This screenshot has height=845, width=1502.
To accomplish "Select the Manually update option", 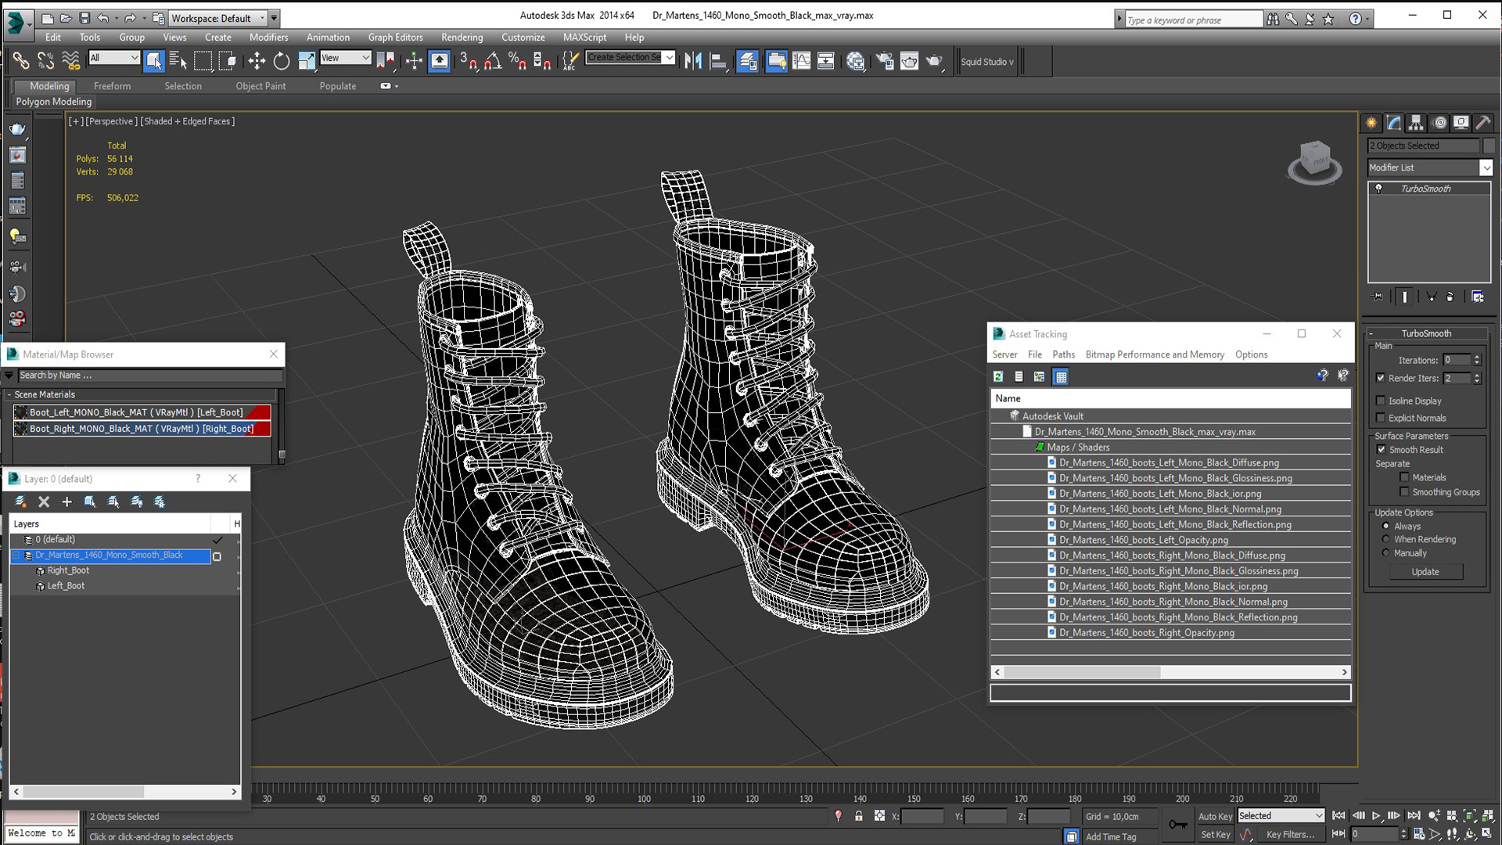I will pos(1386,552).
